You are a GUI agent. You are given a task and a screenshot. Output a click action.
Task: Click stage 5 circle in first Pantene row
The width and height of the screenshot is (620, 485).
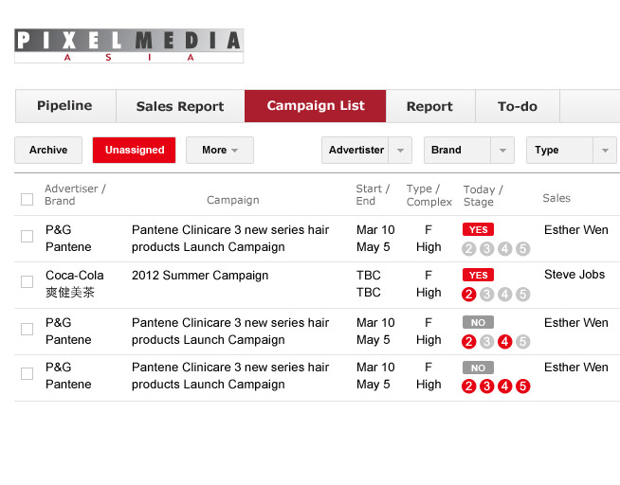click(x=522, y=249)
